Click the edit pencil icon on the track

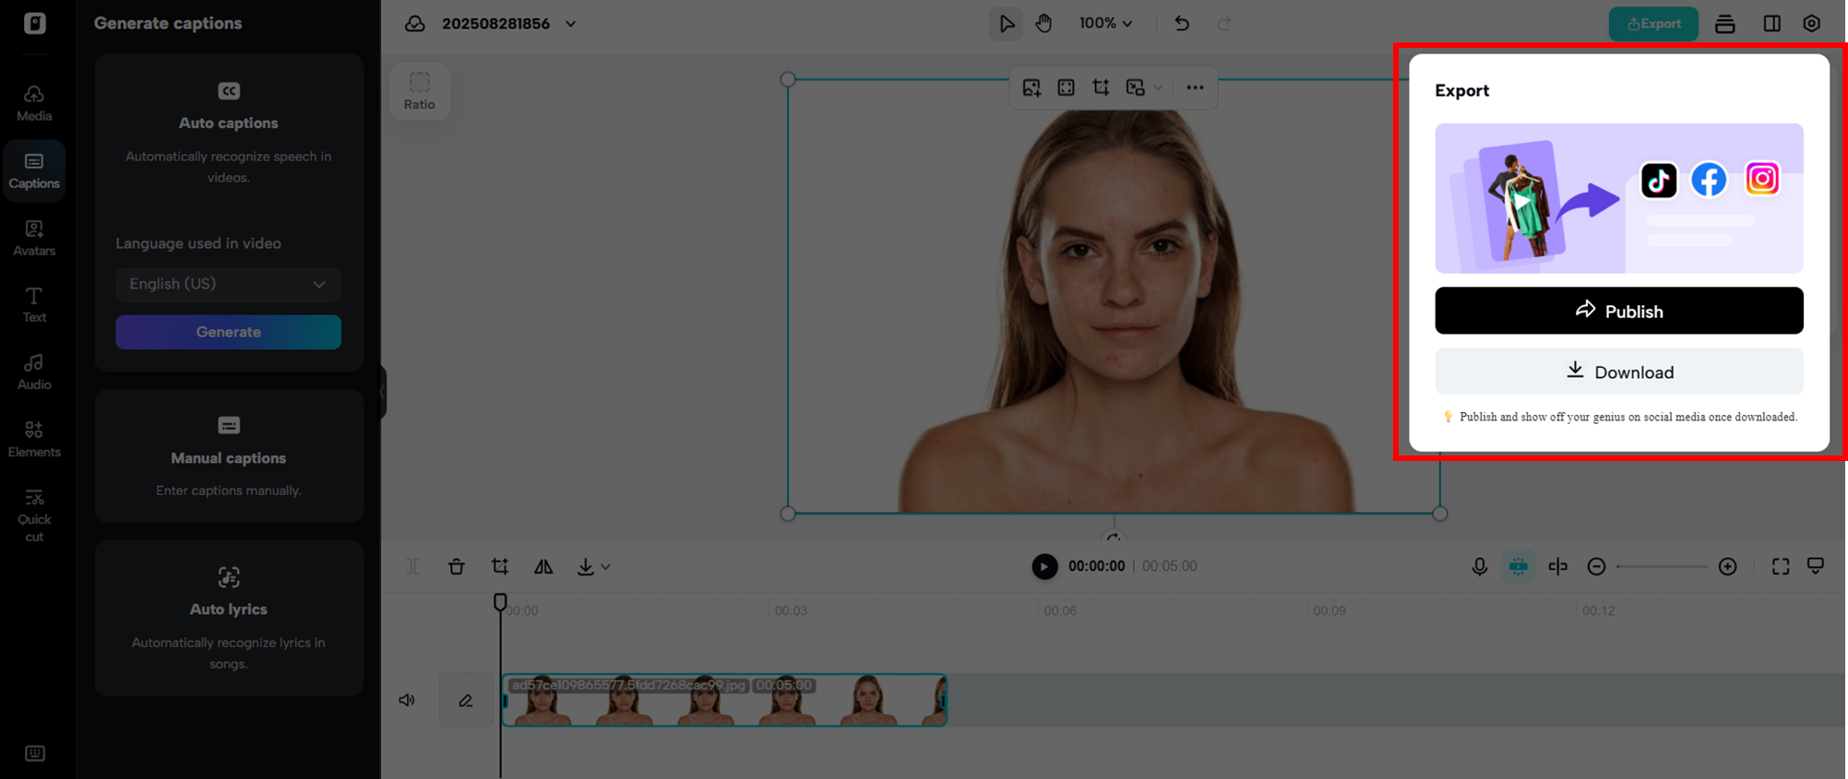click(466, 701)
